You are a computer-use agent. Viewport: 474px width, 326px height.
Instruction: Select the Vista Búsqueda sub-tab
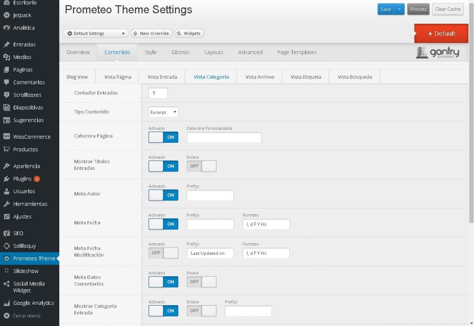click(x=355, y=77)
